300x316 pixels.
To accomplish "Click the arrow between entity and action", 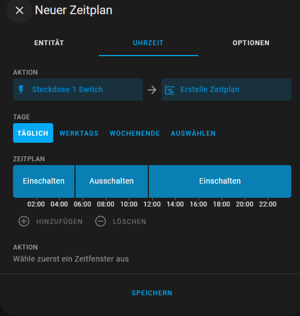I will (152, 90).
